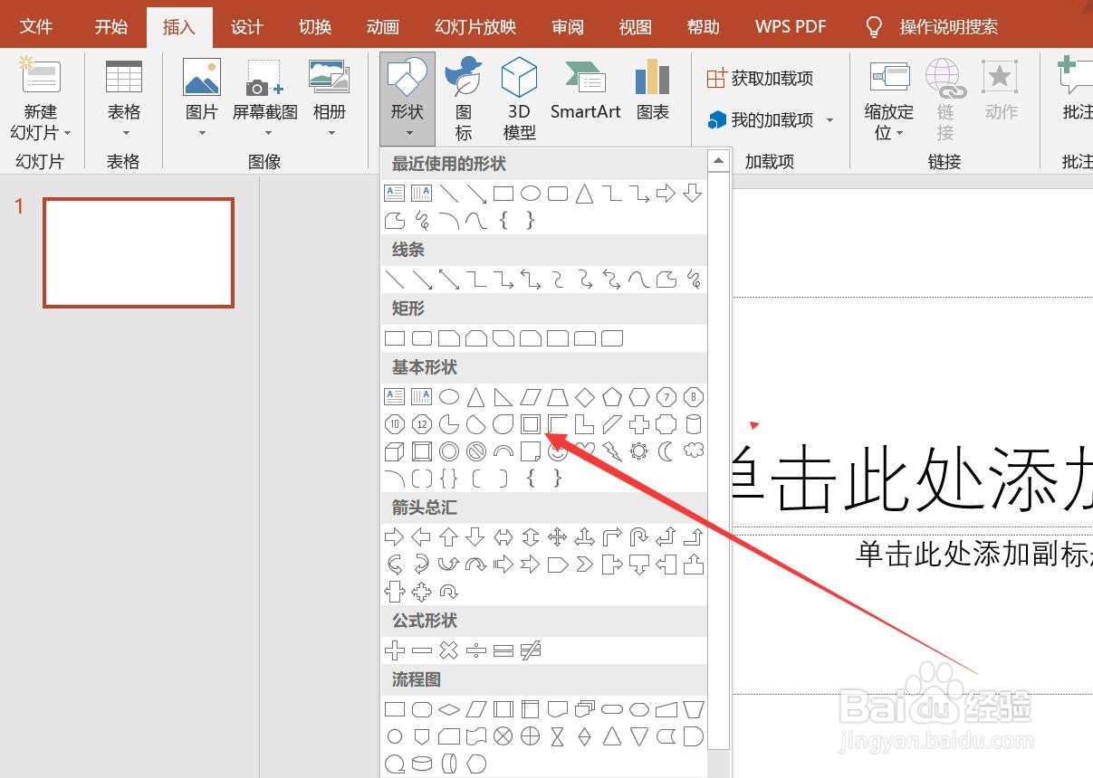The height and width of the screenshot is (778, 1093).
Task: Choose the multiplication sign in 公式形状
Action: click(449, 650)
